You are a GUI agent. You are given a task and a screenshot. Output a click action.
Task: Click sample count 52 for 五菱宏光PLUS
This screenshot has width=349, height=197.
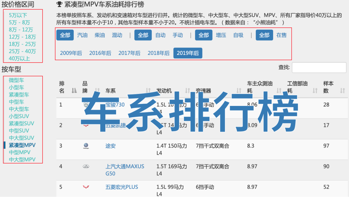326,187
